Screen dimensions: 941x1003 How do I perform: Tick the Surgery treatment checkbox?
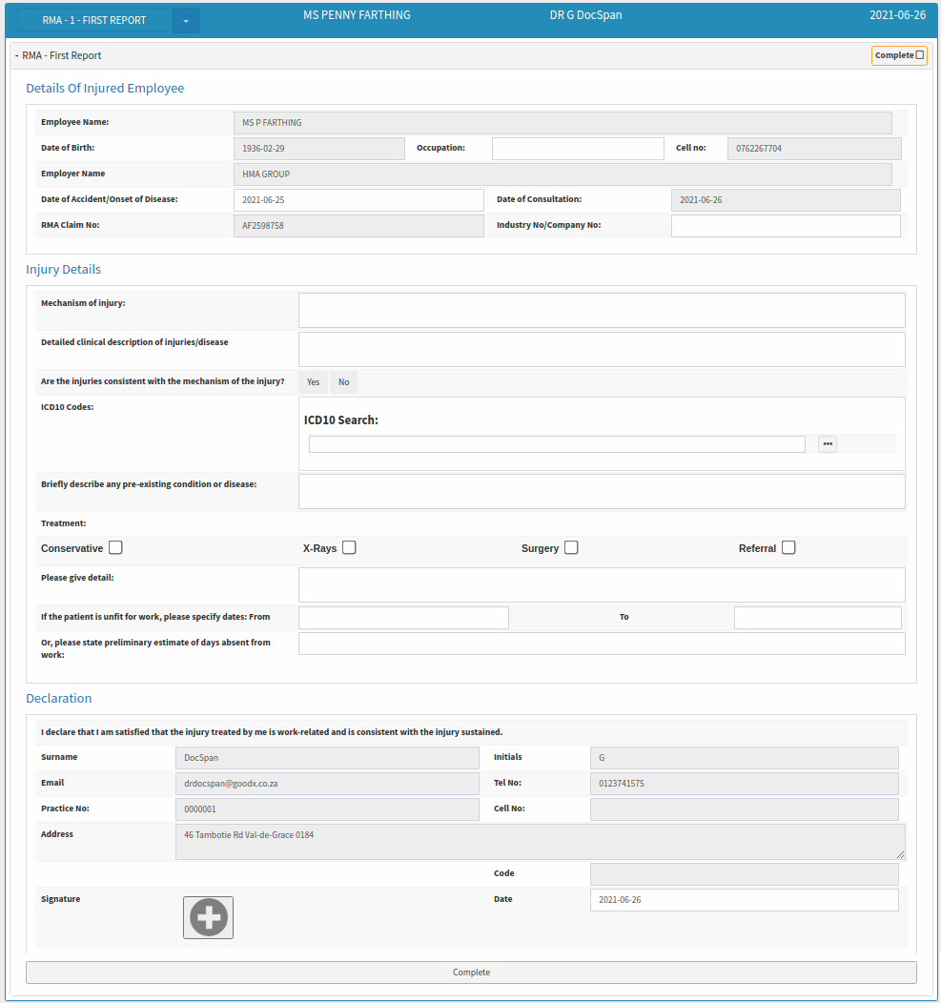(x=571, y=548)
